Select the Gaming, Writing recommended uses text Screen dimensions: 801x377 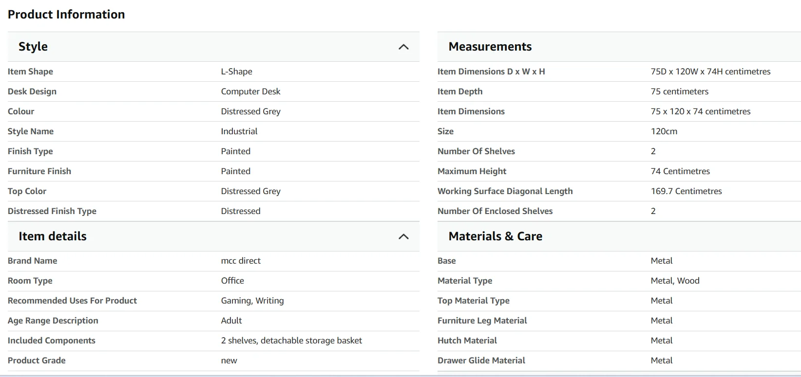point(252,301)
